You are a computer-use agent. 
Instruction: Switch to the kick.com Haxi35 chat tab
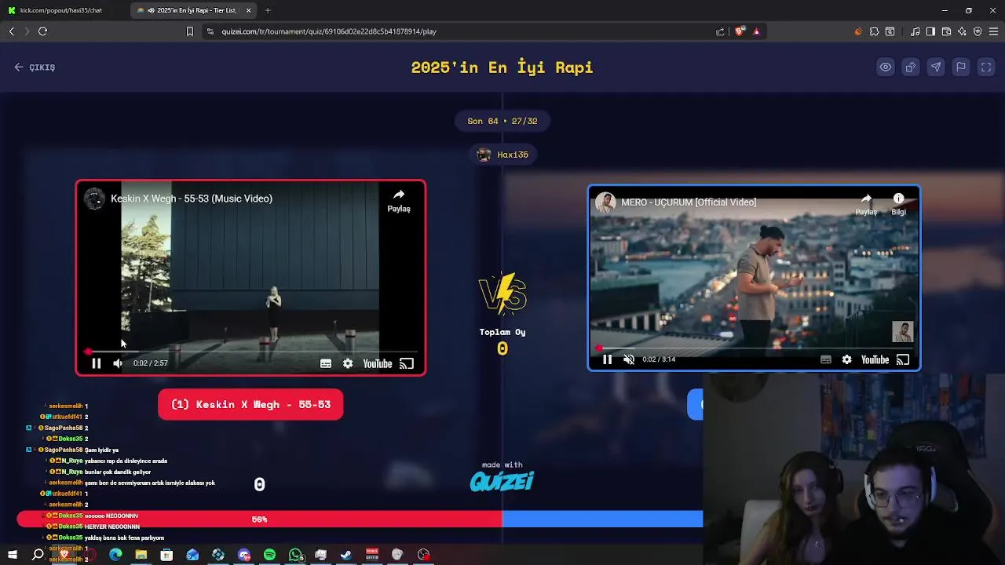[61, 10]
